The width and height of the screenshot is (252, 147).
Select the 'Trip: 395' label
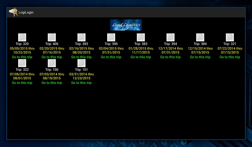(x=111, y=44)
